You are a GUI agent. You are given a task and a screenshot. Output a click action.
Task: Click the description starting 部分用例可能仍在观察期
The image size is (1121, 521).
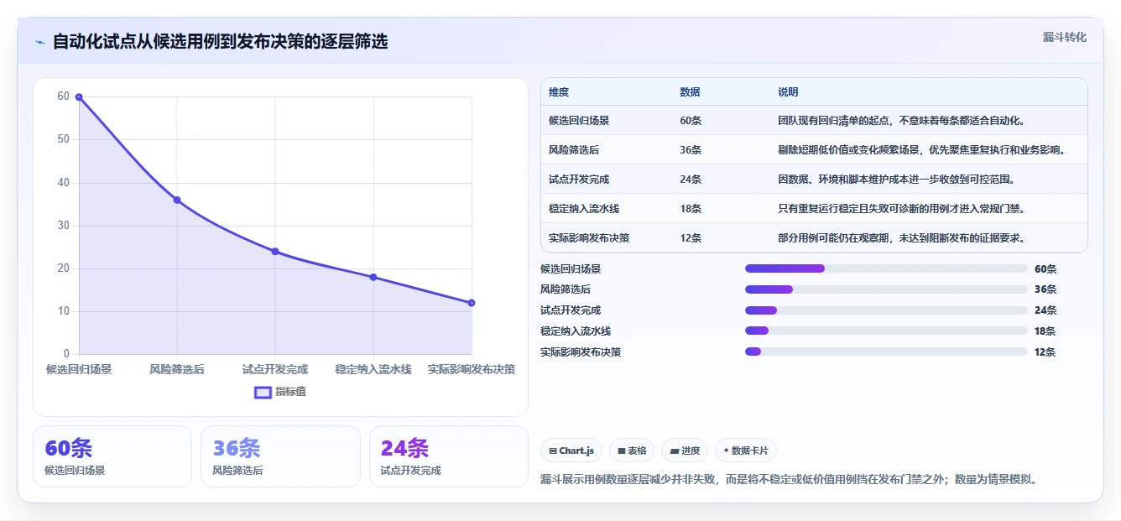pos(903,238)
